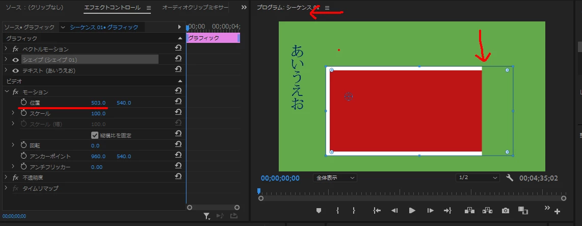The width and height of the screenshot is (582, 226).
Task: Toggle stopwatch animation for 位置
Action: pyautogui.click(x=24, y=102)
